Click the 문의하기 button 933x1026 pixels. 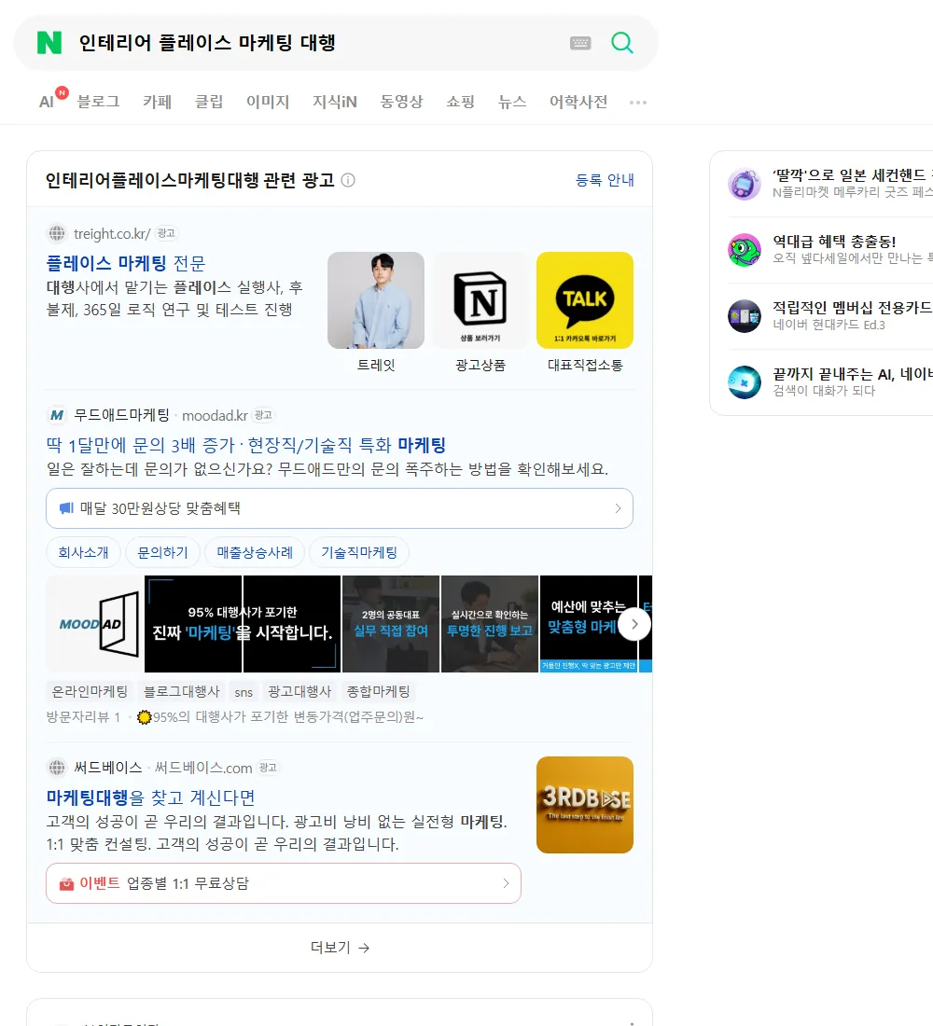[x=162, y=552]
